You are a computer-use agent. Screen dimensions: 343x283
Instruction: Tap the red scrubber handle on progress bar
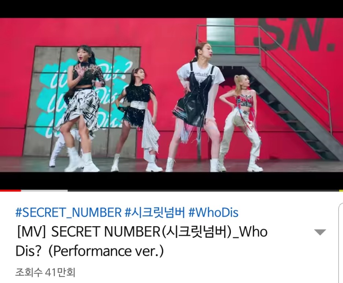point(21,191)
